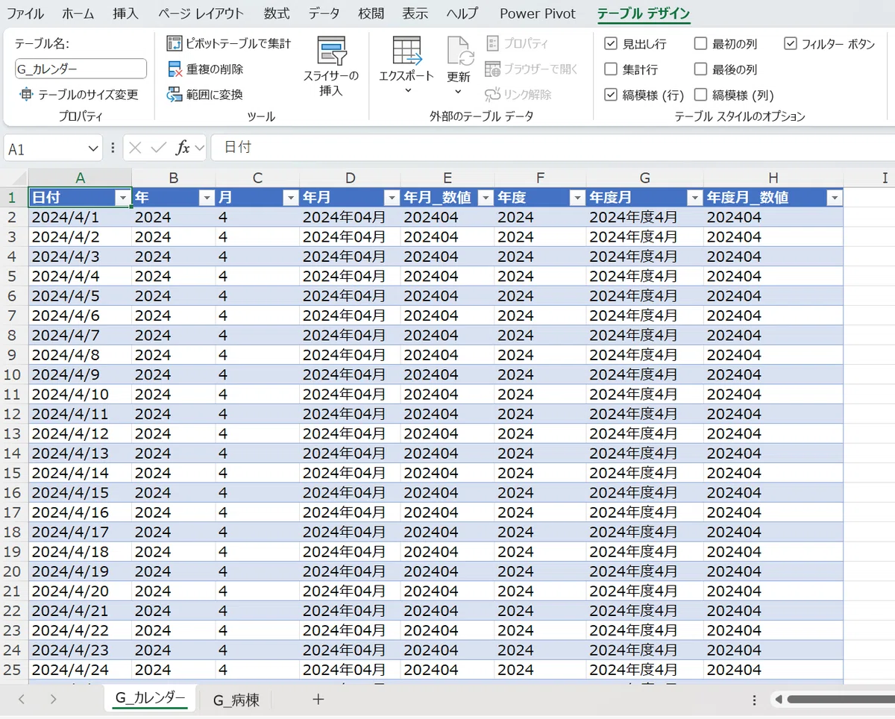Select row 13 header
The height and width of the screenshot is (719, 895).
(14, 433)
